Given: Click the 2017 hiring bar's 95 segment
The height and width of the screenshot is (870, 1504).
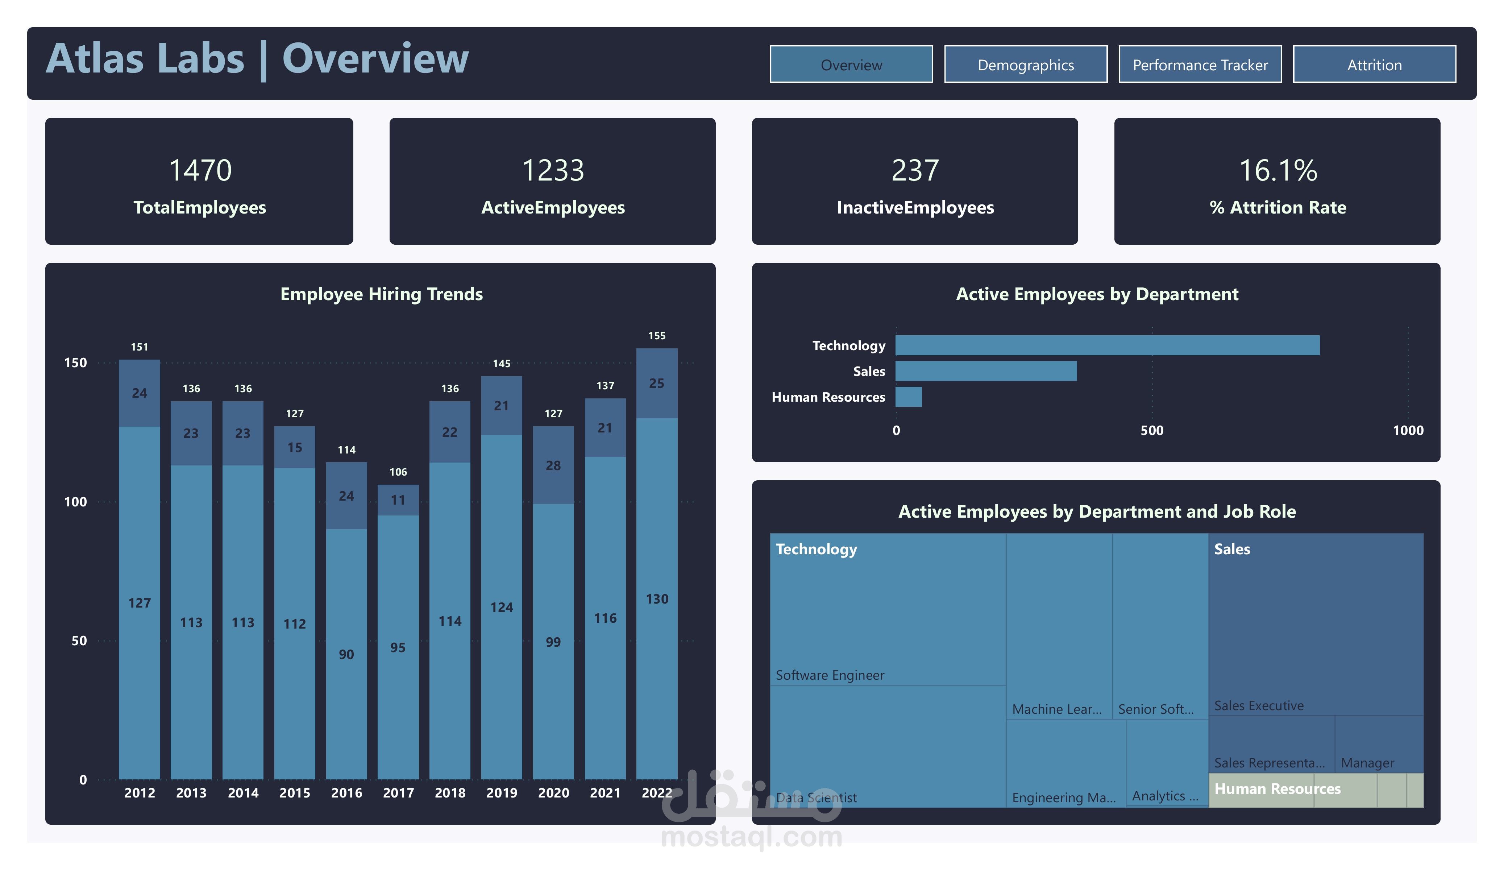Looking at the screenshot, I should (x=398, y=647).
